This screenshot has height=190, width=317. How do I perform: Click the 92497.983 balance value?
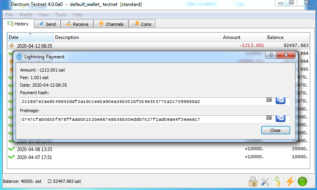point(296,46)
